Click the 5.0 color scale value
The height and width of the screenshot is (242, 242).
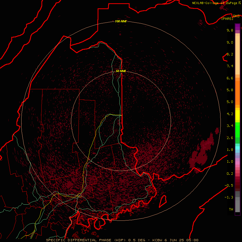pos(230,102)
